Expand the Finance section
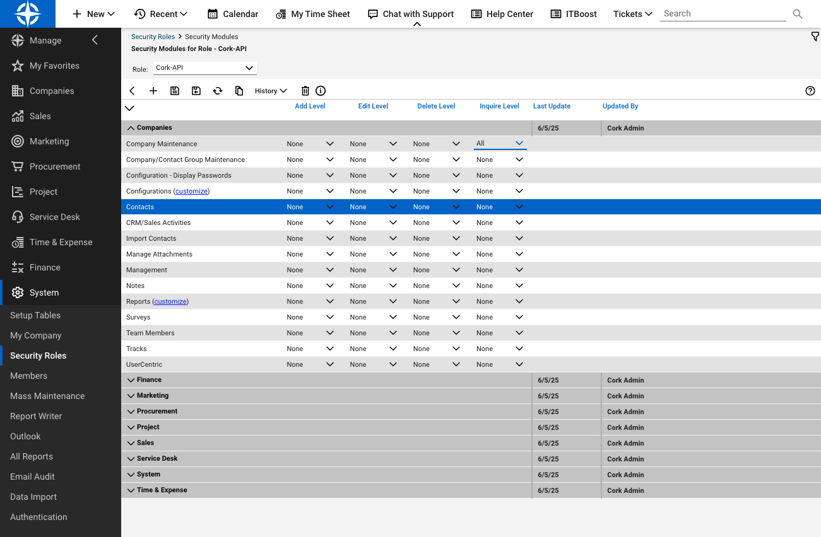Image resolution: width=821 pixels, height=537 pixels. tap(131, 380)
